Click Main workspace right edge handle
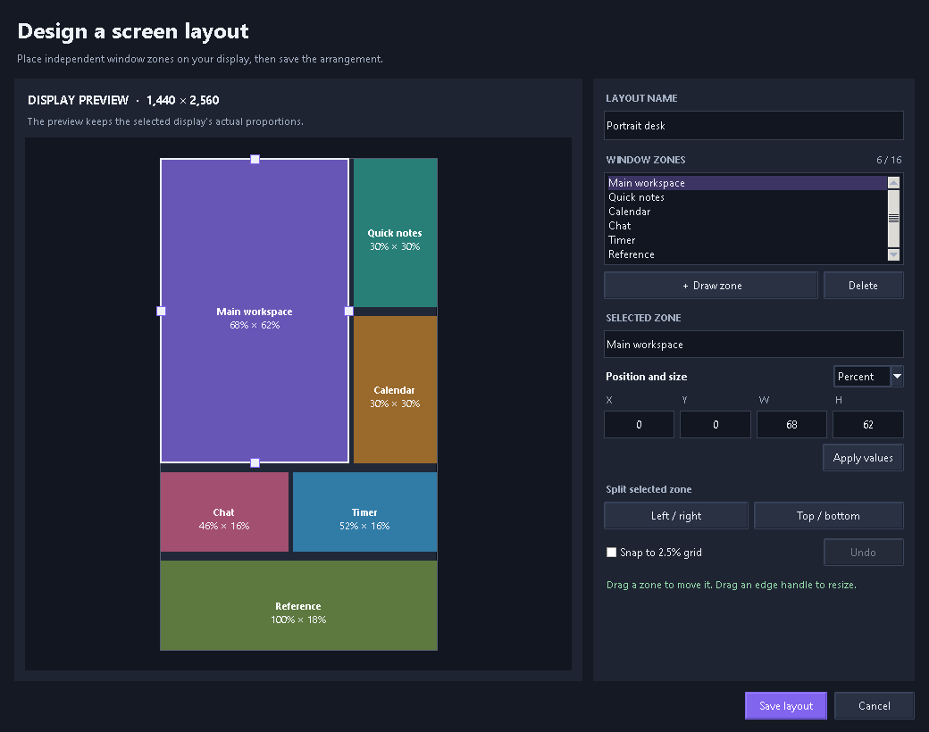The image size is (929, 732). tap(349, 311)
